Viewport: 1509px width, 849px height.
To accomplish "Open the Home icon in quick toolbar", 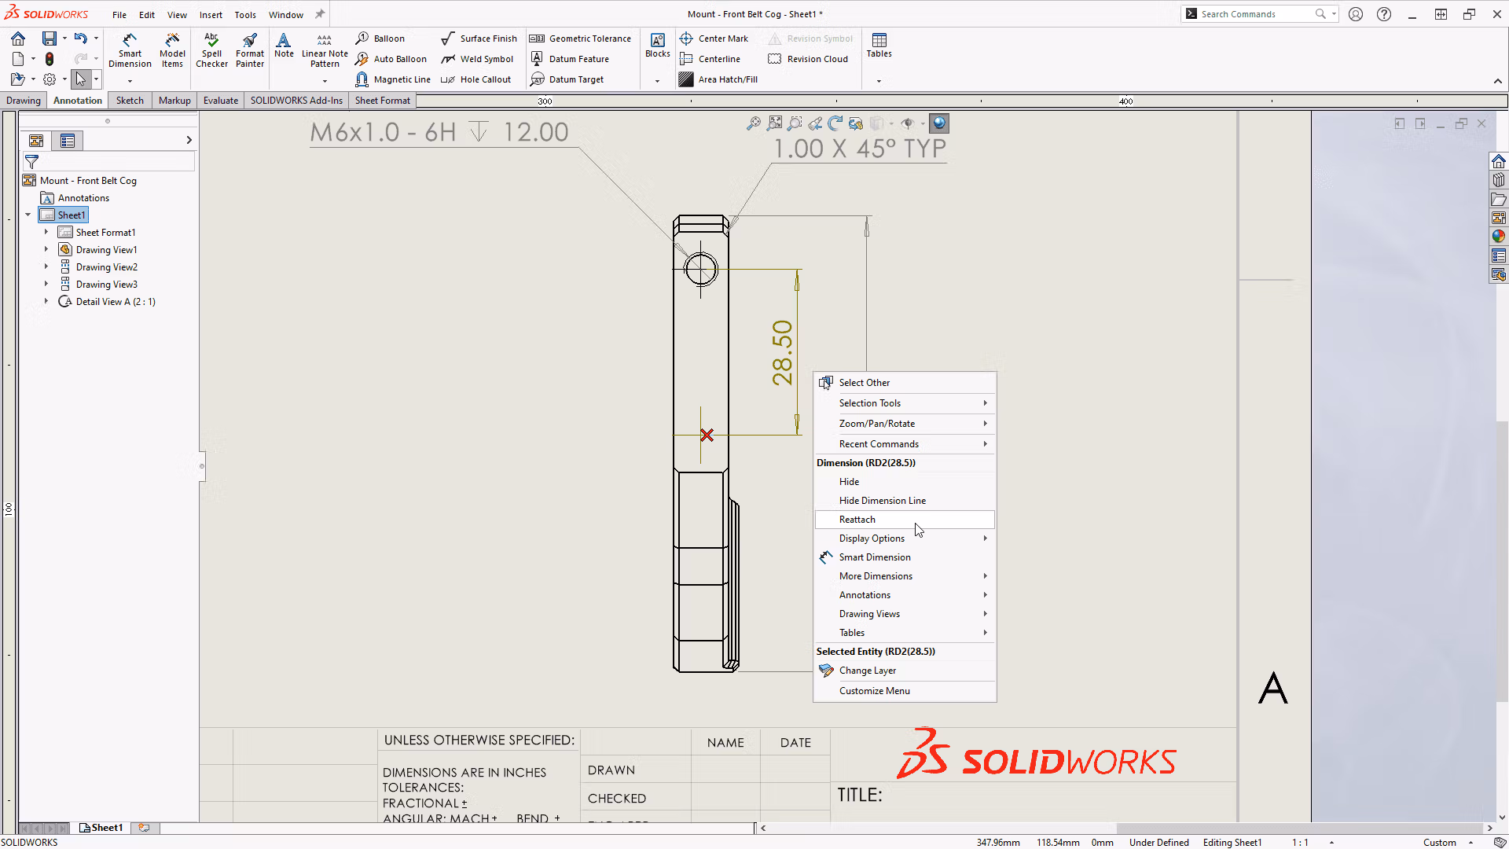I will [x=18, y=38].
